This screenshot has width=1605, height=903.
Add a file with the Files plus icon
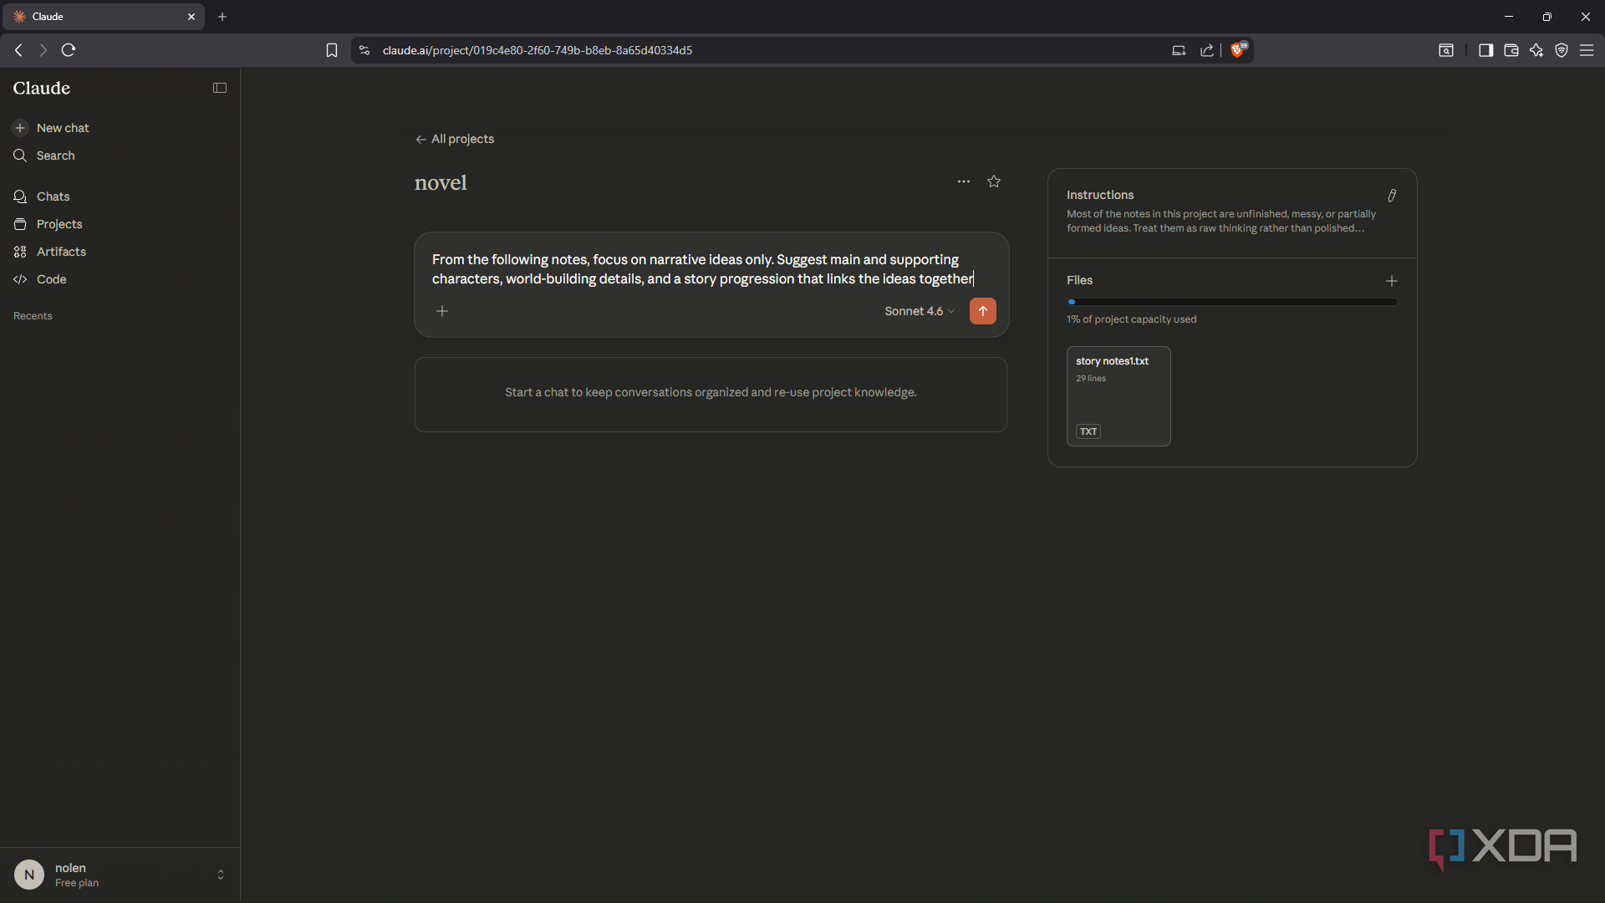click(1392, 281)
